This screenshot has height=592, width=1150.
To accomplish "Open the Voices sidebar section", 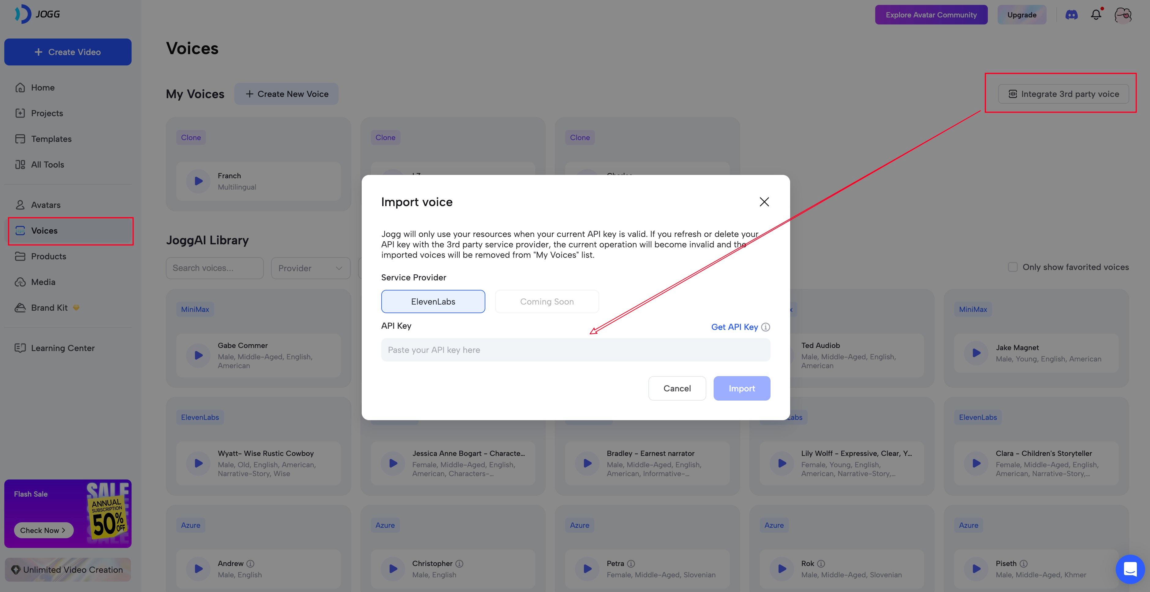I will (x=44, y=231).
